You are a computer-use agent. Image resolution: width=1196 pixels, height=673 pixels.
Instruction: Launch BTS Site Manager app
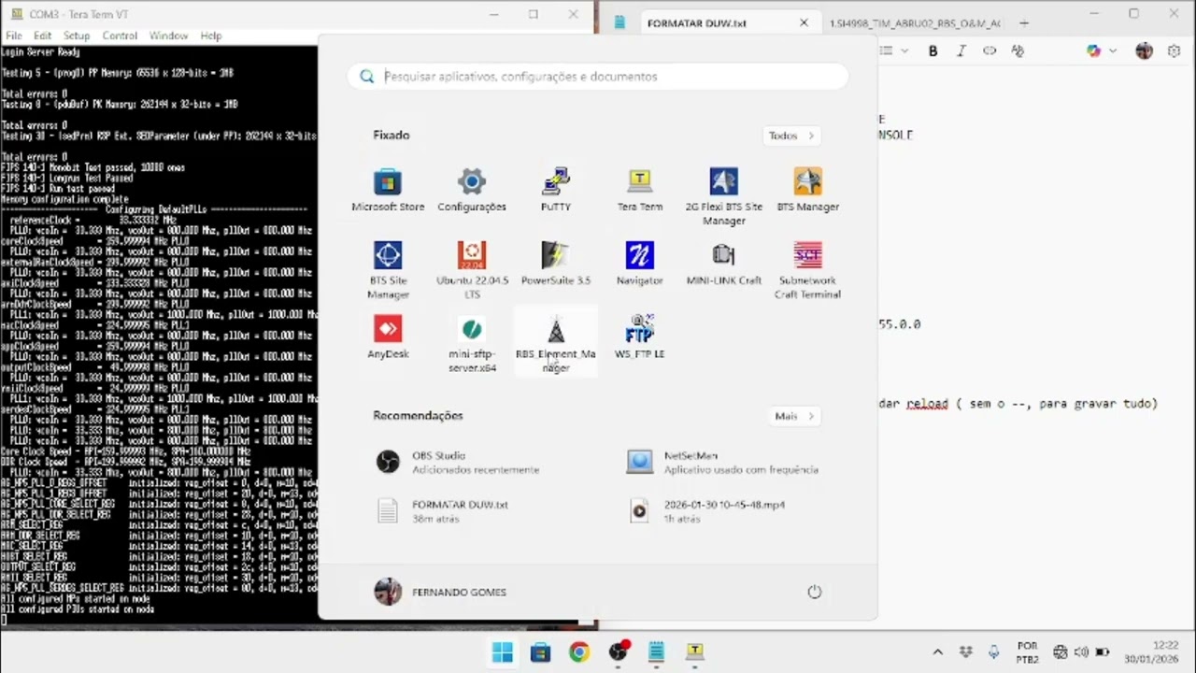388,270
